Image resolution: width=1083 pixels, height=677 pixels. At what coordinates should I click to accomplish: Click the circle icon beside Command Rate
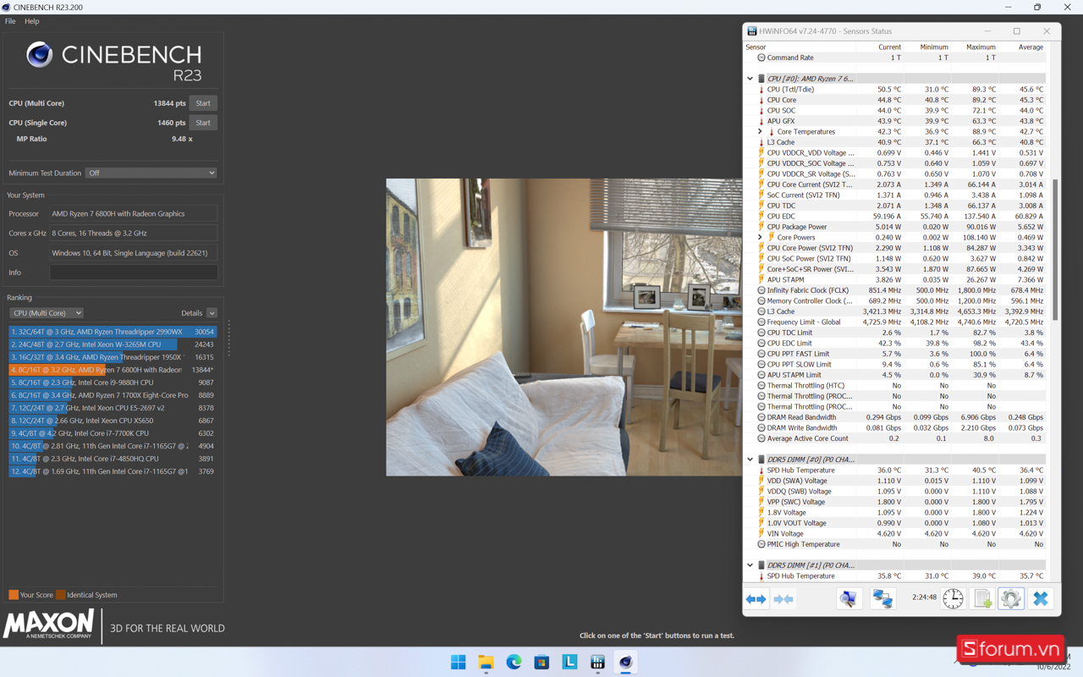(x=761, y=58)
